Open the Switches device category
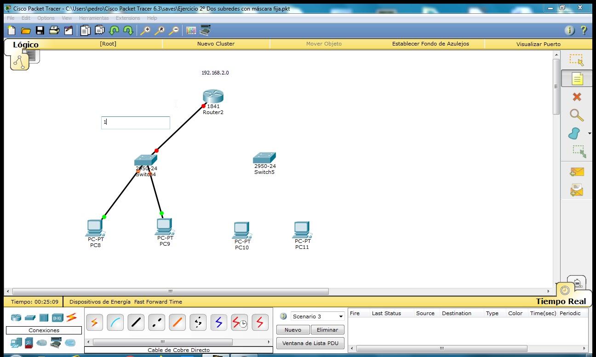Screen dimensions: 596x357 [30, 317]
